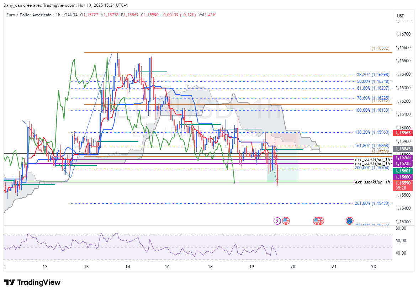This screenshot has width=418, height=293.
Task: Click the 1,16400 price axis label
Action: coord(403,74)
